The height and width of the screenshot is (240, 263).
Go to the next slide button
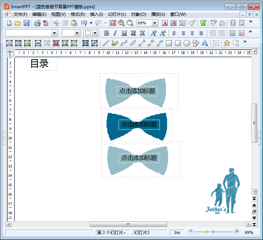254,218
